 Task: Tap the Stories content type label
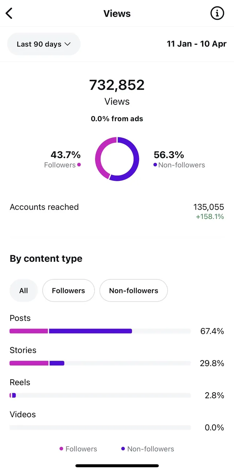tap(23, 350)
